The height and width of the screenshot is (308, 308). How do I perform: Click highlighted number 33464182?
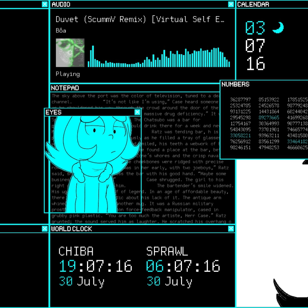pos(297,141)
